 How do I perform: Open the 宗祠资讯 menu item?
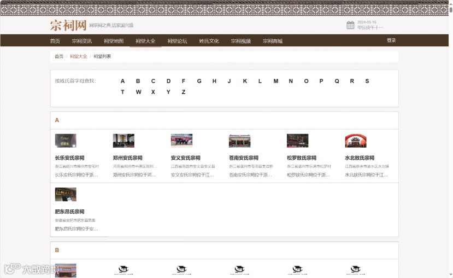(82, 41)
